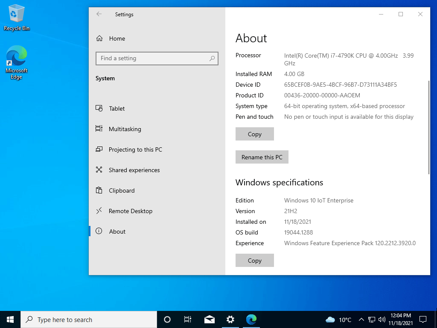The height and width of the screenshot is (328, 437).
Task: Click the Windows specifications heading
Action: 279,182
